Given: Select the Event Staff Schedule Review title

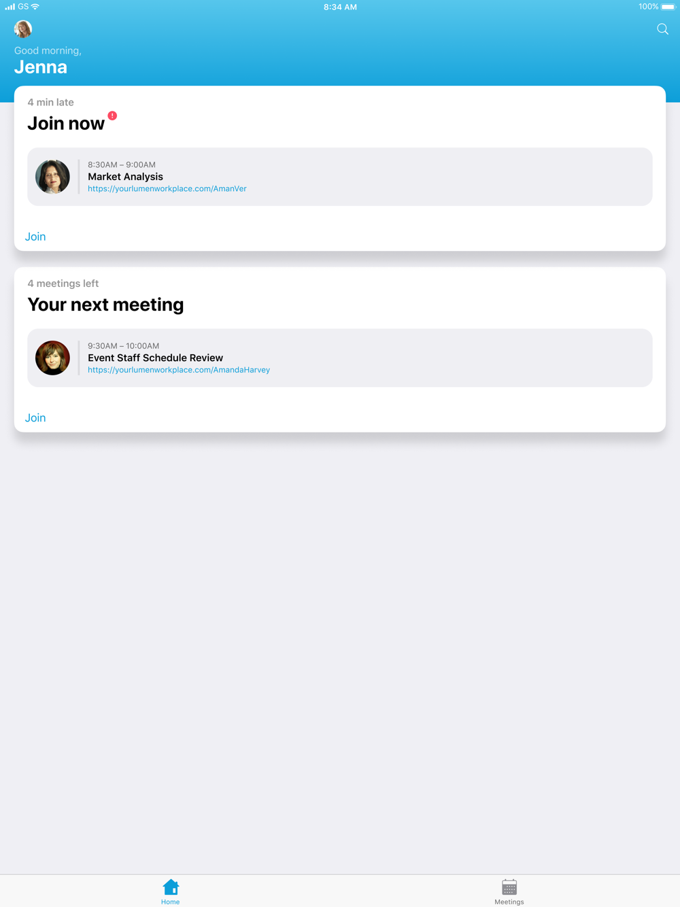Looking at the screenshot, I should click(x=155, y=358).
